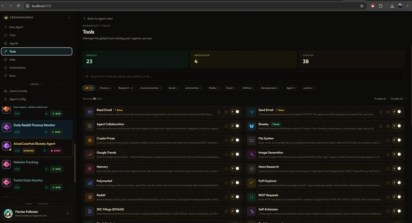412x223 pixels.
Task: Expand the Florian Follonier account menu
Action: point(67,213)
